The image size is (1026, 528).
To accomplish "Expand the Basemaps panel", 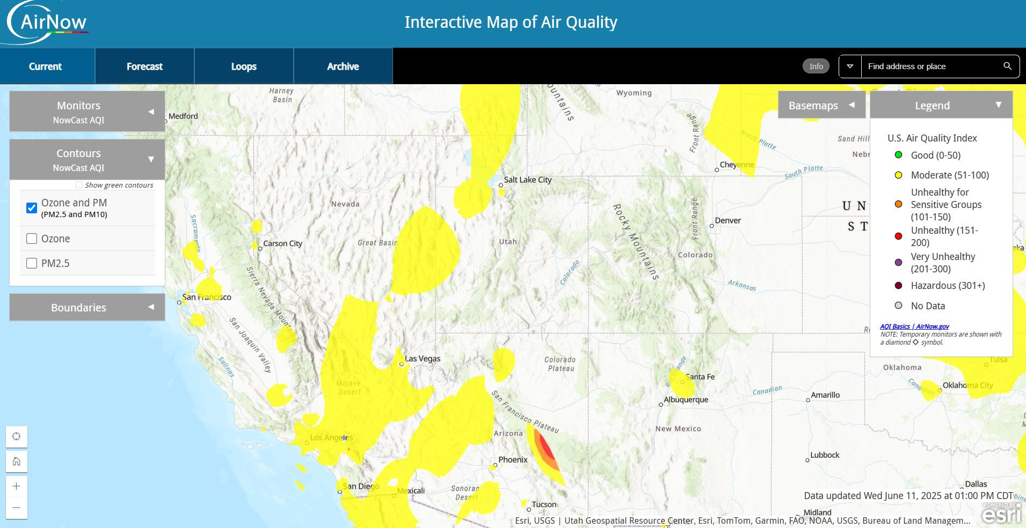I will click(821, 105).
